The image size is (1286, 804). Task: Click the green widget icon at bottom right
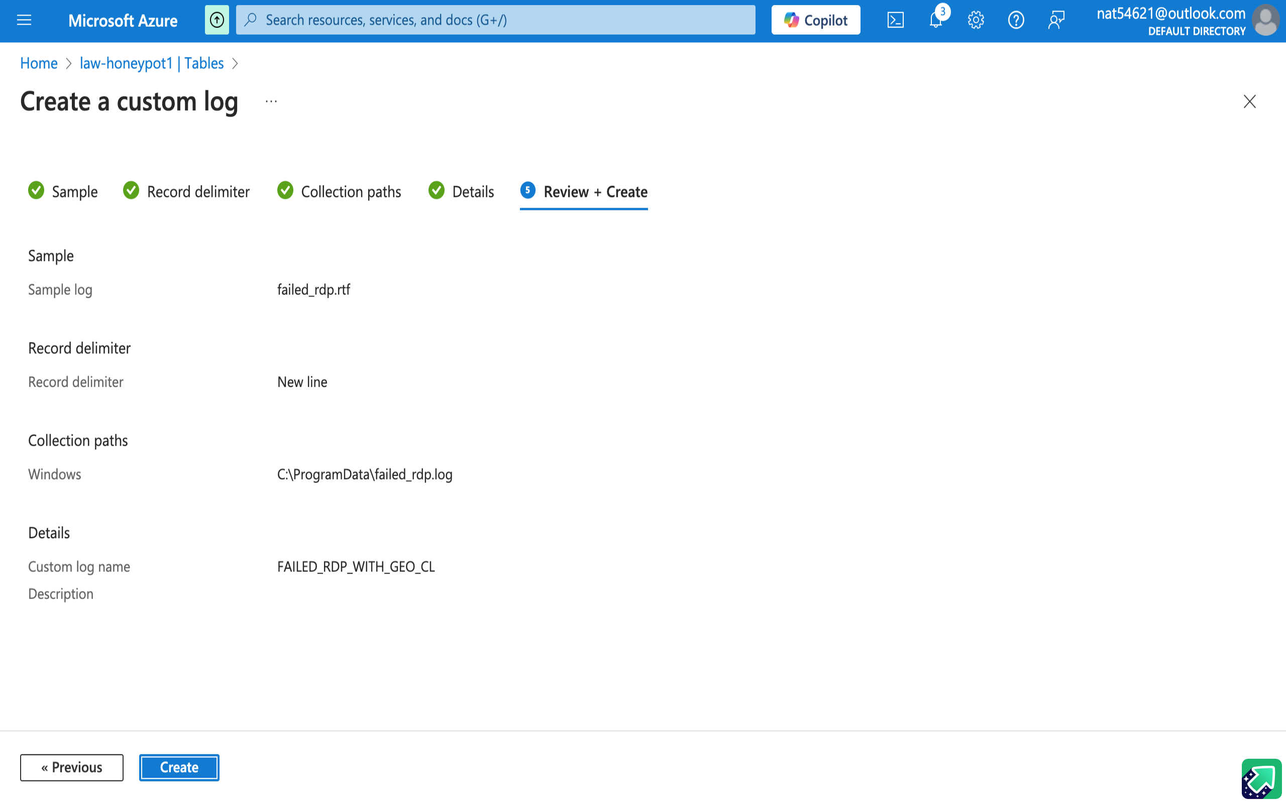click(x=1261, y=778)
